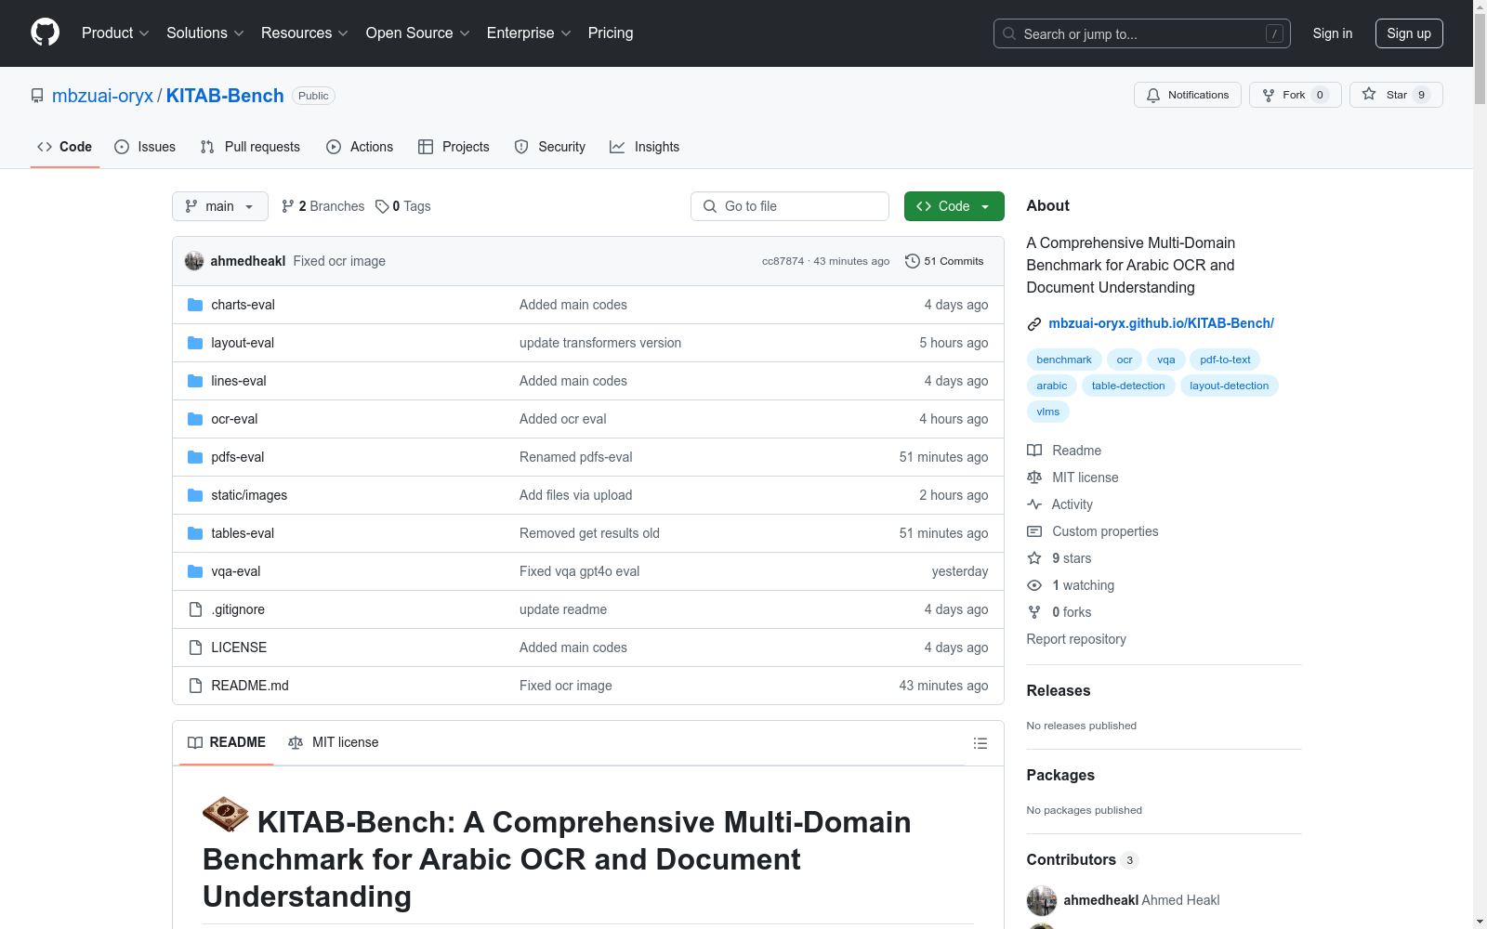Image resolution: width=1487 pixels, height=929 pixels.
Task: Click the README.md file icon
Action: point(195,686)
